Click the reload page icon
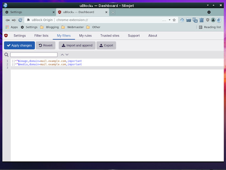Image resolution: width=226 pixels, height=170 pixels. (x=20, y=20)
